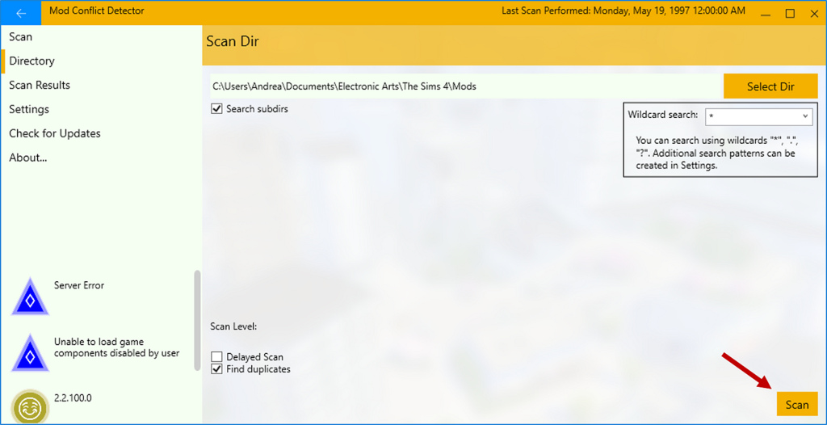
Task: Click the Server Error triangle icon
Action: (x=30, y=297)
